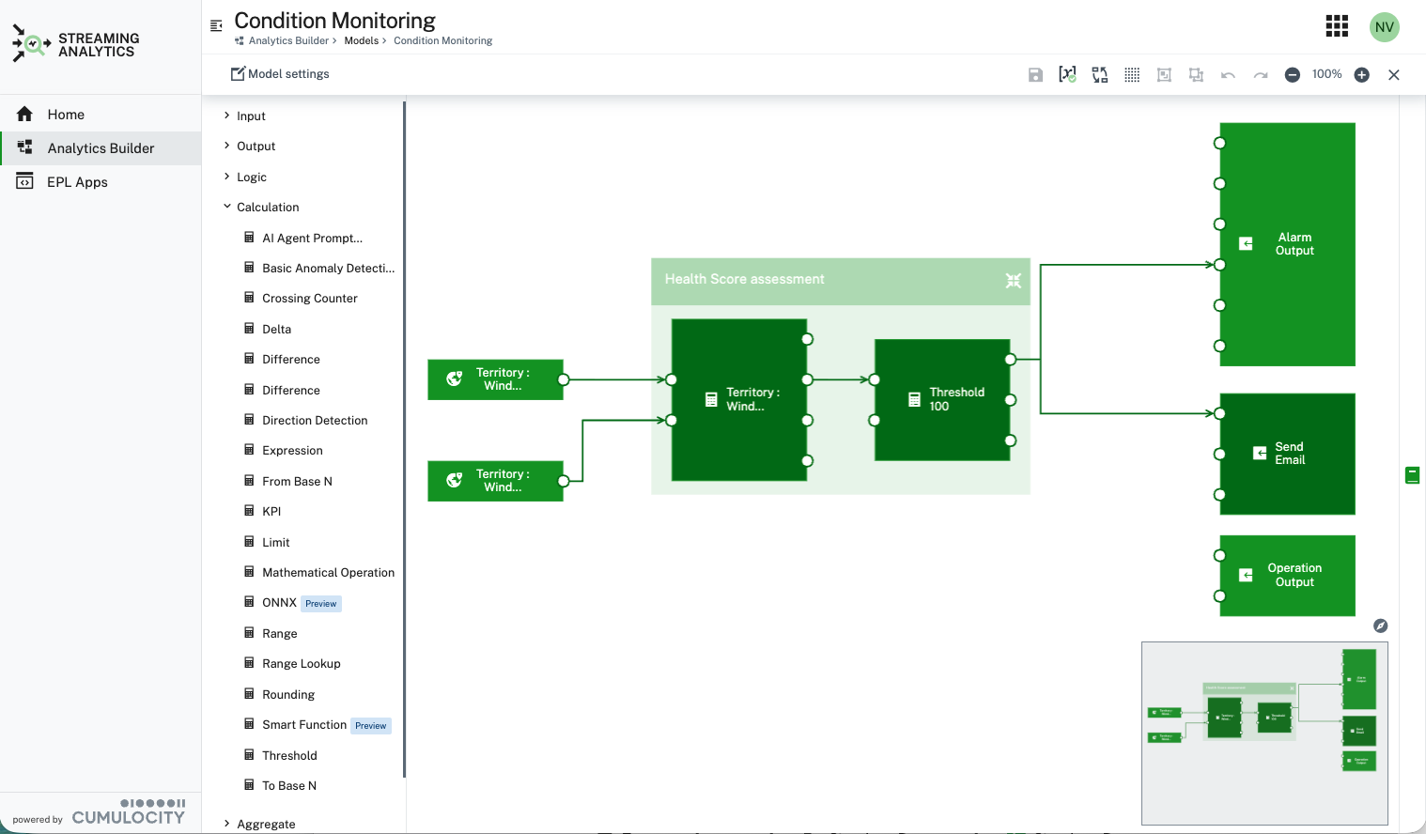
Task: Click the template parameters variable icon
Action: (1067, 74)
